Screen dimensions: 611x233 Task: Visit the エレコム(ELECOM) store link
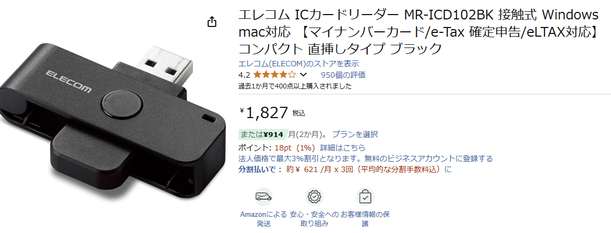pos(298,64)
